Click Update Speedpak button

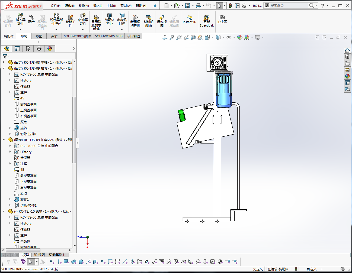207,21
